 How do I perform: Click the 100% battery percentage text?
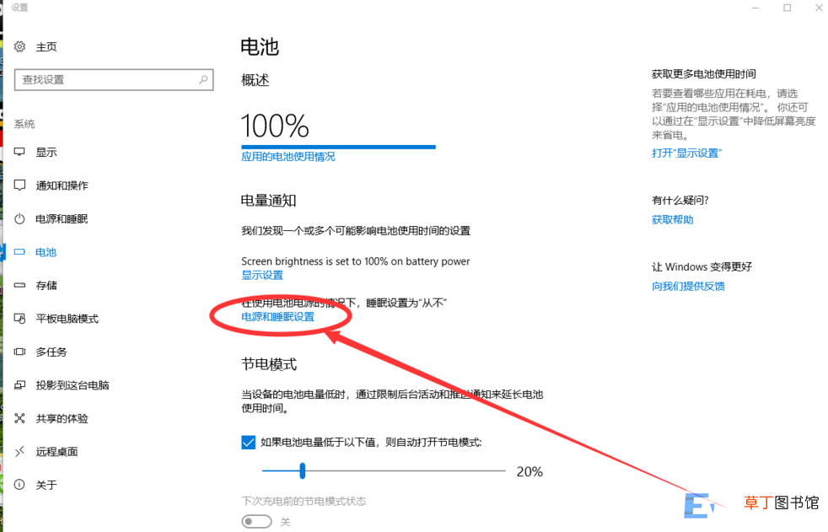pyautogui.click(x=275, y=126)
